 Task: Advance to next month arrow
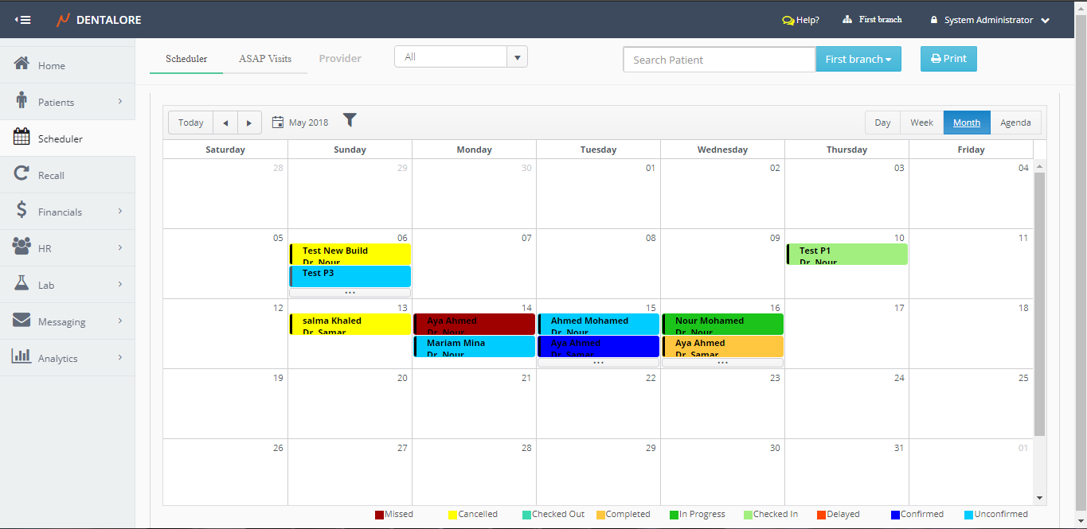click(x=249, y=123)
